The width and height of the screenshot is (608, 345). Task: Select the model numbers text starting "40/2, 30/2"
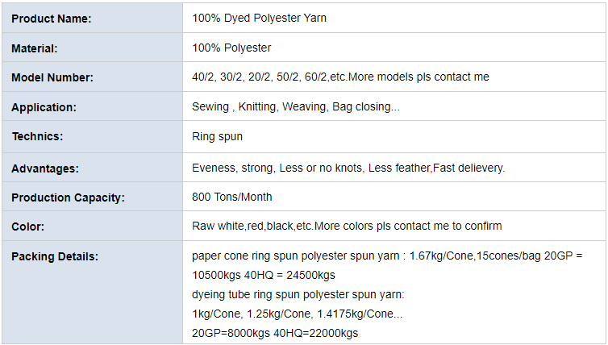click(340, 77)
